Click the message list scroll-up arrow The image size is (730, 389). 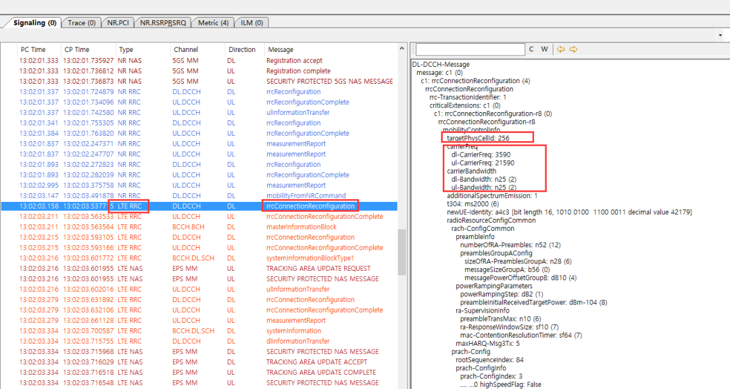401,49
